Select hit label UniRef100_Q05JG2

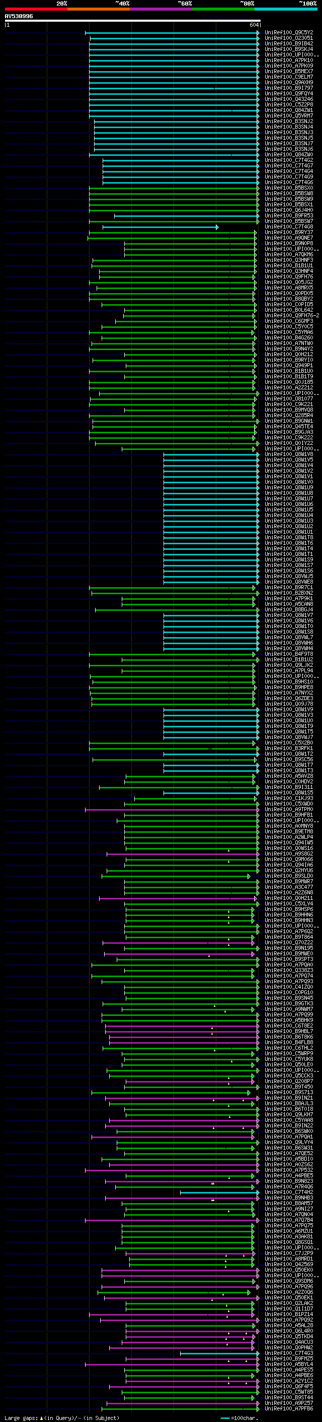pyautogui.click(x=289, y=282)
